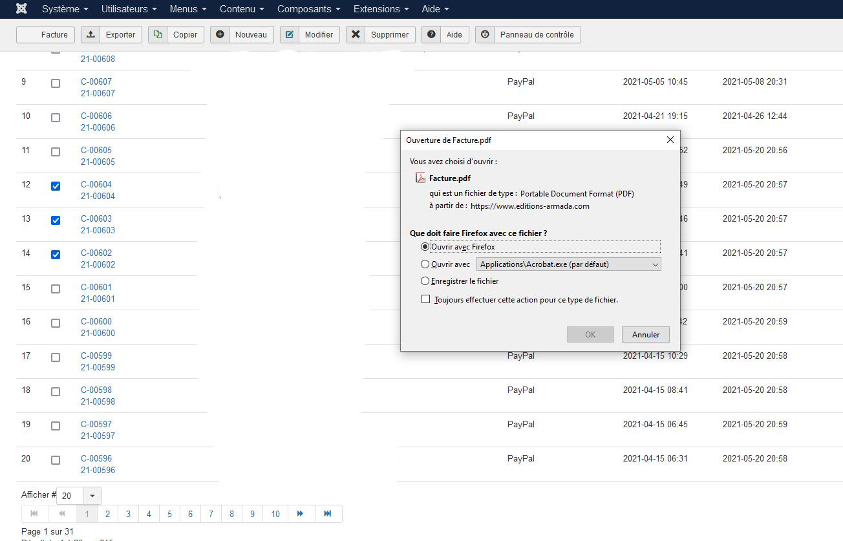The width and height of the screenshot is (843, 541).
Task: Go to pagination page 7
Action: click(211, 514)
